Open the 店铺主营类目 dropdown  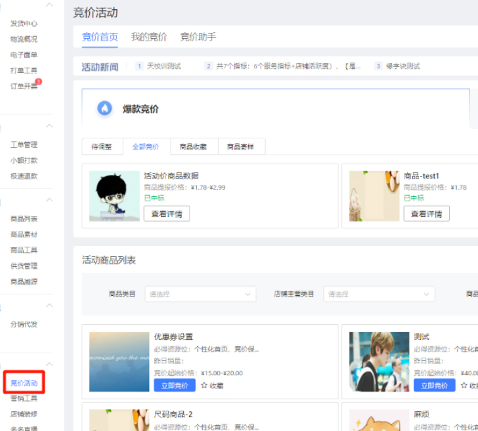(379, 294)
